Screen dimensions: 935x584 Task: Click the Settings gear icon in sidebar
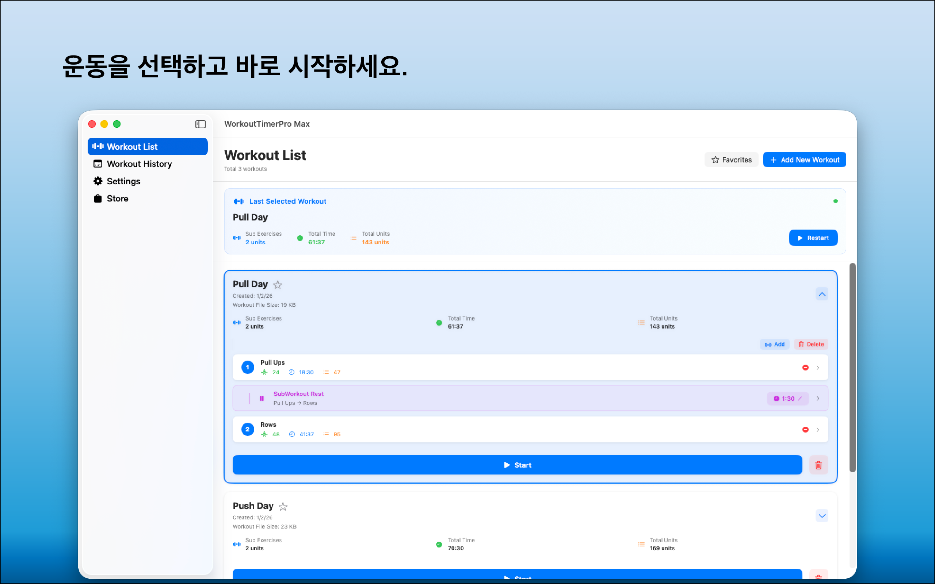[x=98, y=181]
